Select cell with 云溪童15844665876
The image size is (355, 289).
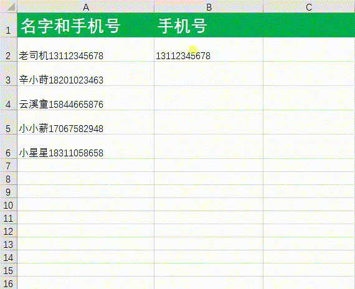click(86, 98)
